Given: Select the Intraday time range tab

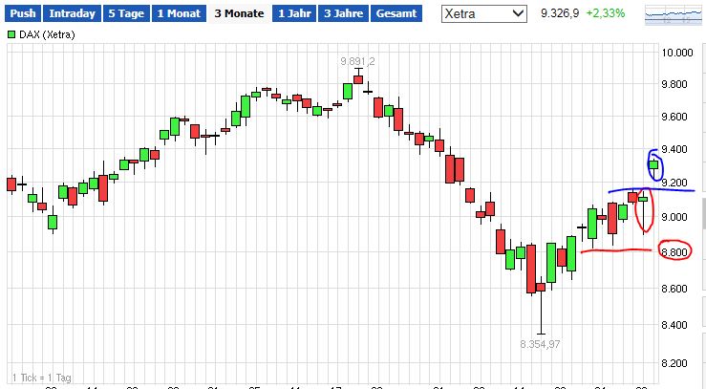Looking at the screenshot, I should click(x=72, y=13).
